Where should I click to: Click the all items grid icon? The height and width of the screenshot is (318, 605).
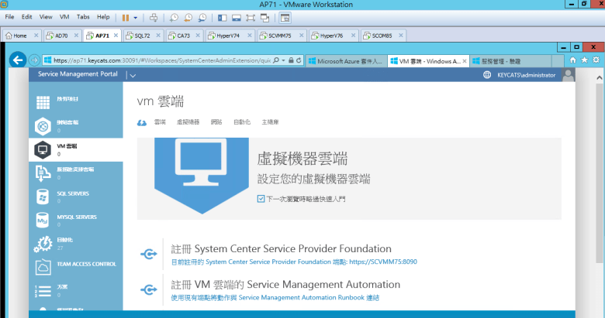pyautogui.click(x=43, y=102)
